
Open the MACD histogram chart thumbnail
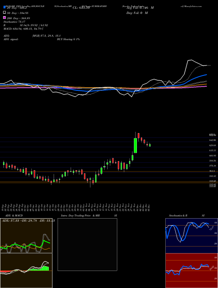pos(26,271)
